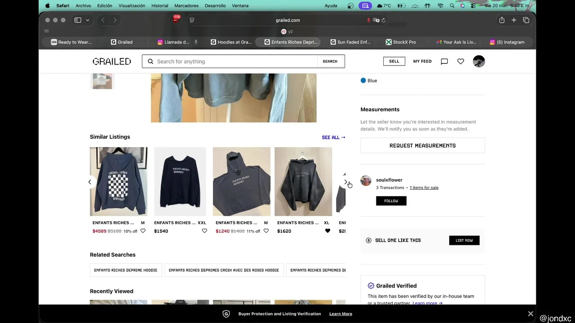Screen dimensions: 575x323
Task: Click the SEARCH button
Action: click(330, 61)
